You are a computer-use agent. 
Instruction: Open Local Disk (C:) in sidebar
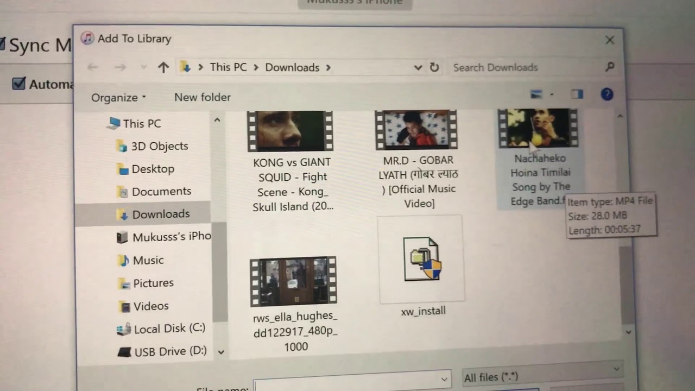point(169,329)
